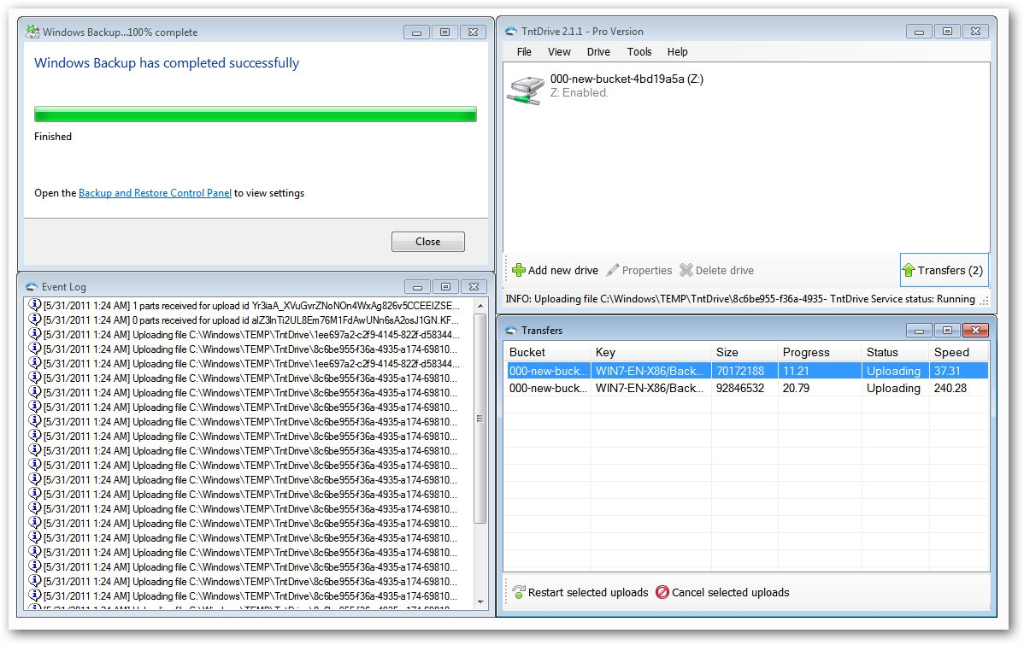Minimize the Windows Backup window
The image size is (1024, 645).
416,32
